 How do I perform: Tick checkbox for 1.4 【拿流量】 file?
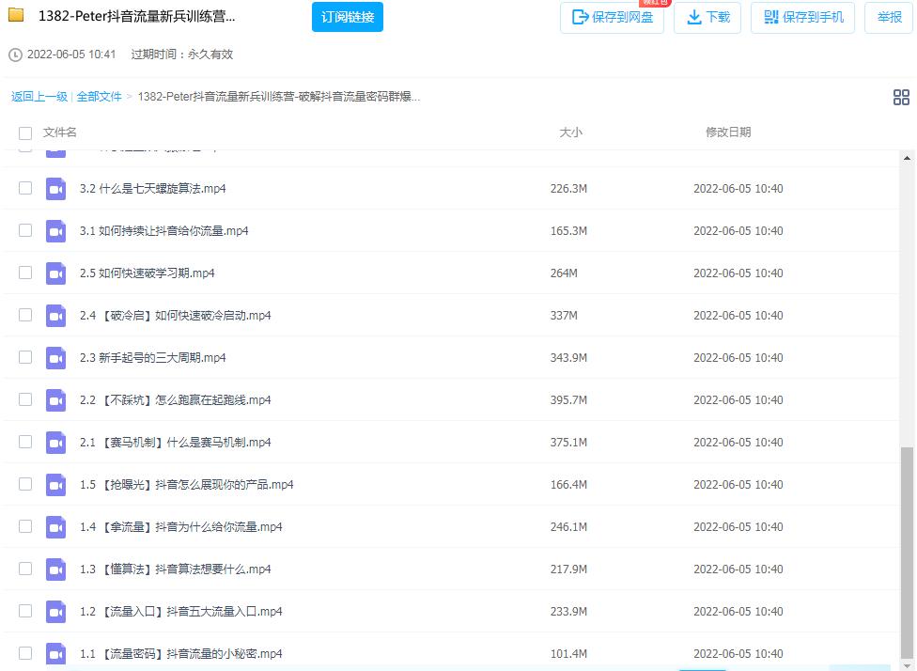[25, 526]
